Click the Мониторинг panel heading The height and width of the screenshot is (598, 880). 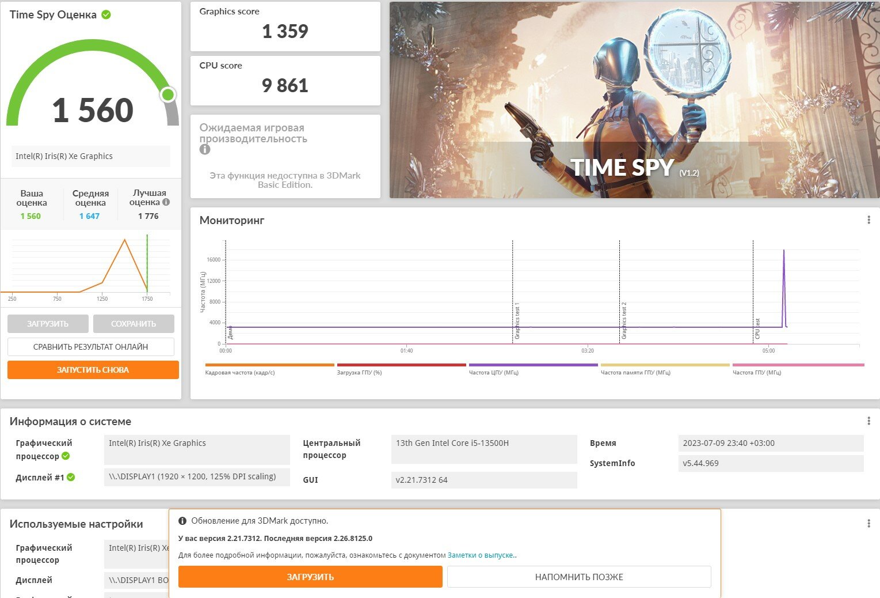[x=232, y=220]
